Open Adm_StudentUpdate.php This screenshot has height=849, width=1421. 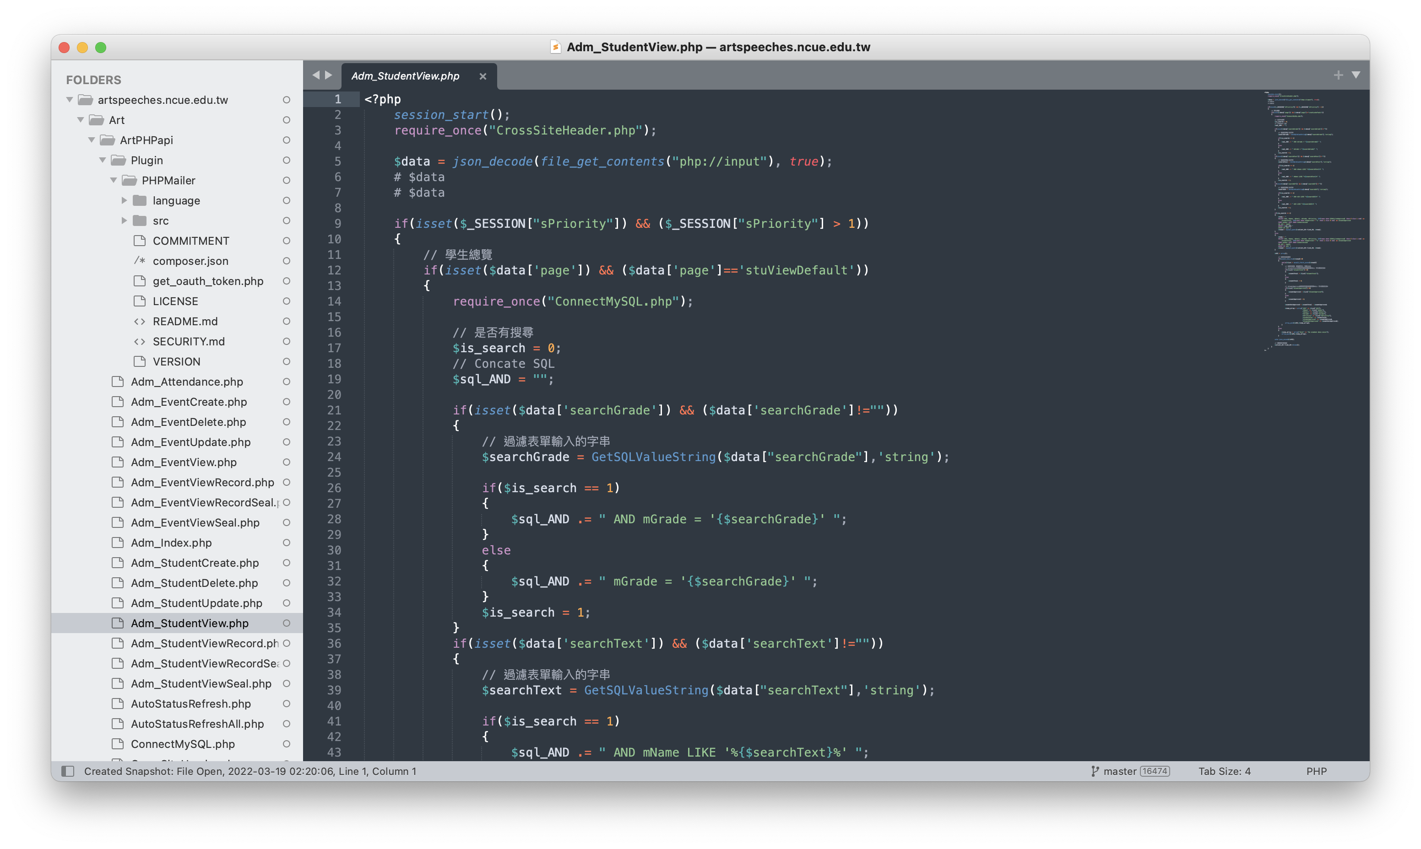(x=196, y=602)
